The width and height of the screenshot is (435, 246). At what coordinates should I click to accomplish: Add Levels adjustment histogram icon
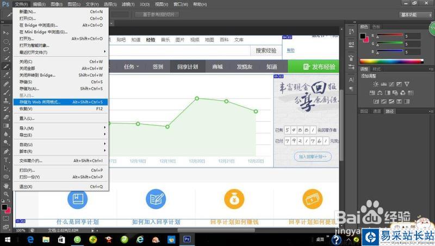(384, 84)
